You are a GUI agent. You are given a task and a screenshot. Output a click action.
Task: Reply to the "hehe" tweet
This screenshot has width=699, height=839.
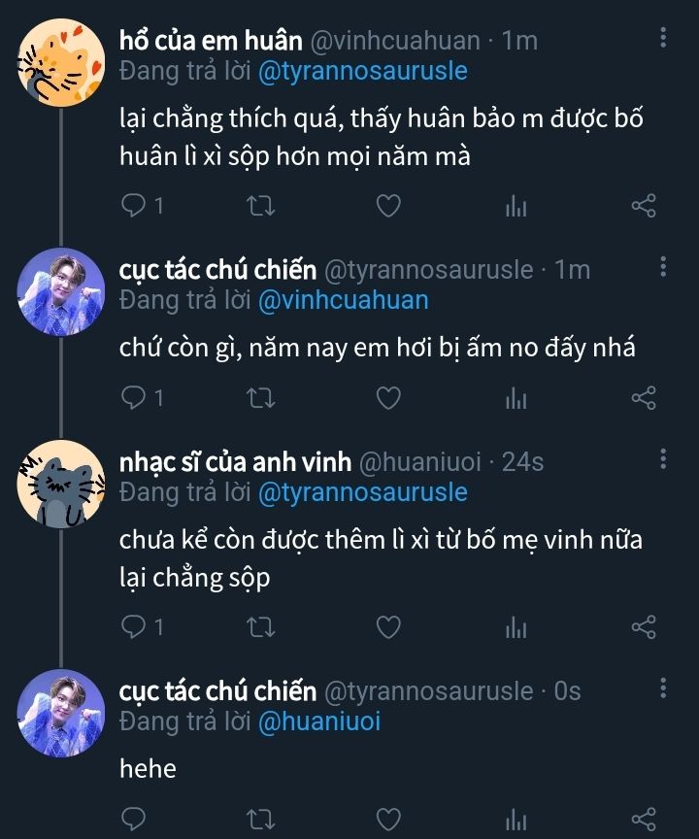135,819
